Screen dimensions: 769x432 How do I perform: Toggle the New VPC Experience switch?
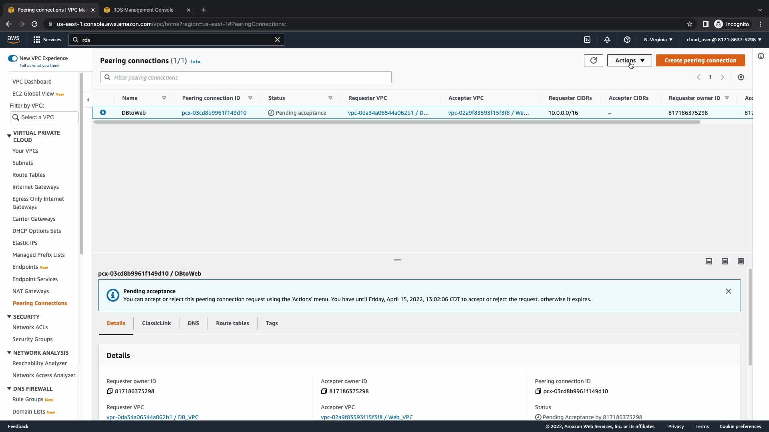13,58
